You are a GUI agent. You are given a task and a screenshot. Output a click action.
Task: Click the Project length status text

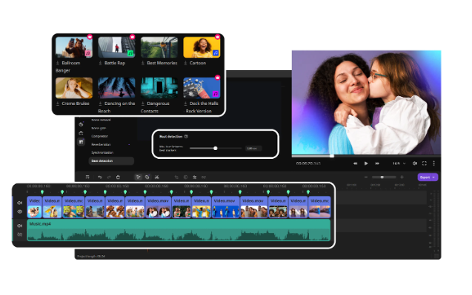coord(91,257)
